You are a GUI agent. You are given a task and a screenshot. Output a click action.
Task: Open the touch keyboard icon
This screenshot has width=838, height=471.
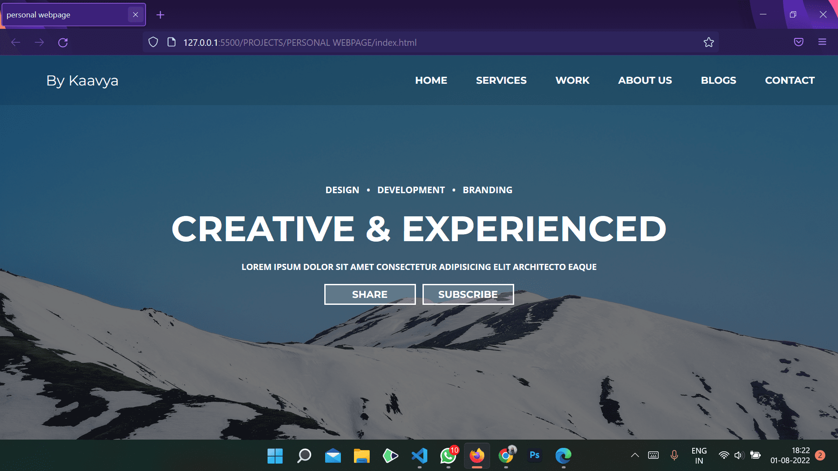point(653,455)
